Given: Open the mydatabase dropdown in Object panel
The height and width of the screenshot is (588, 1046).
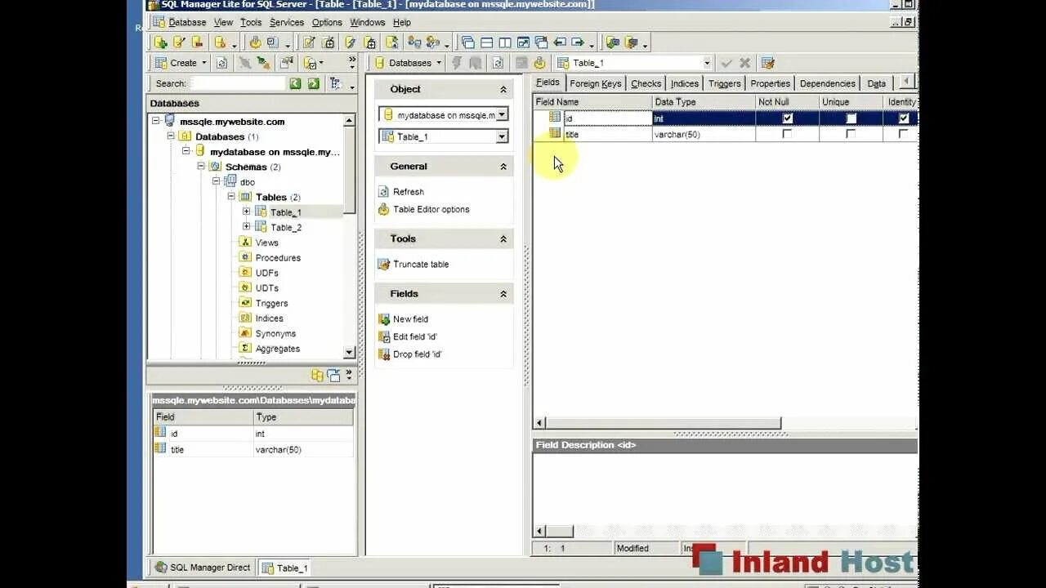Looking at the screenshot, I should coord(502,115).
